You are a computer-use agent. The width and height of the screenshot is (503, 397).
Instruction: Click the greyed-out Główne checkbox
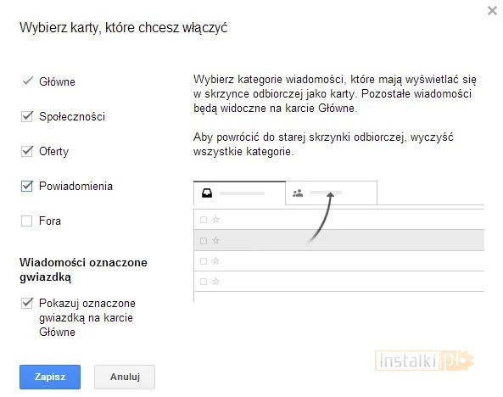coord(27,81)
